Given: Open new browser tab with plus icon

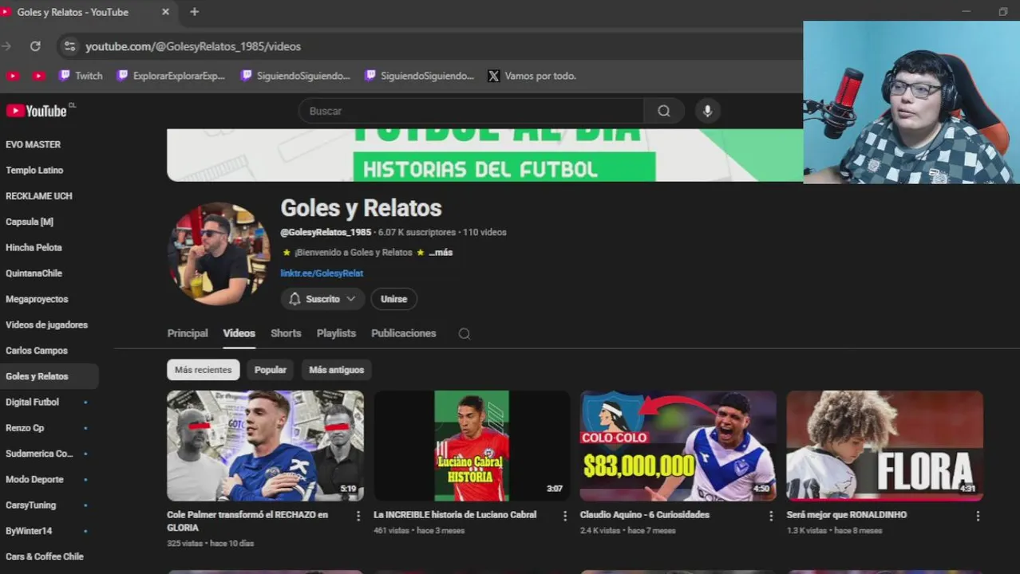Looking at the screenshot, I should 194,12.
